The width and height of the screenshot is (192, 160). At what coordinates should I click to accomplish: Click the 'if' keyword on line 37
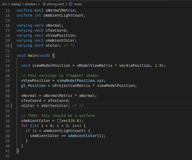point(28,131)
